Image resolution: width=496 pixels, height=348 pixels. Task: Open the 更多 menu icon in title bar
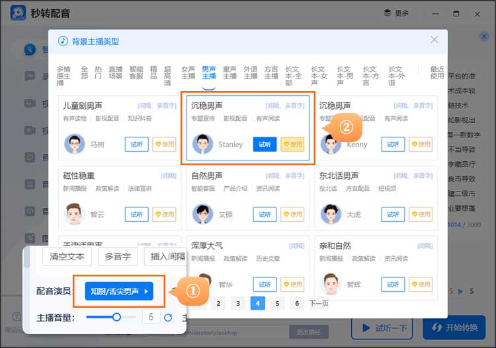387,13
